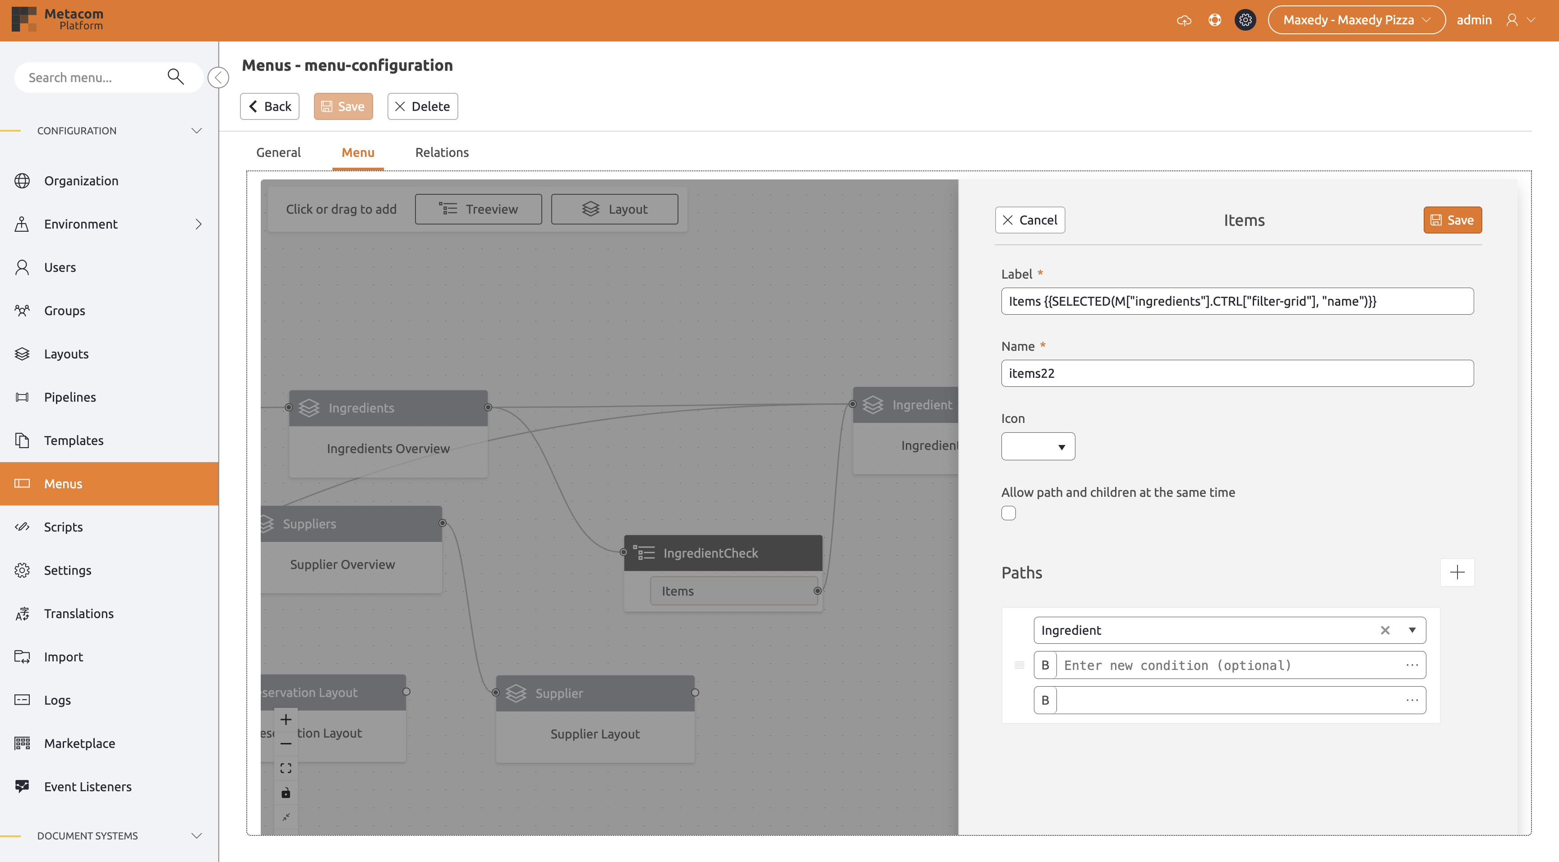Open the Scripts menu item
This screenshot has width=1559, height=862.
[63, 527]
